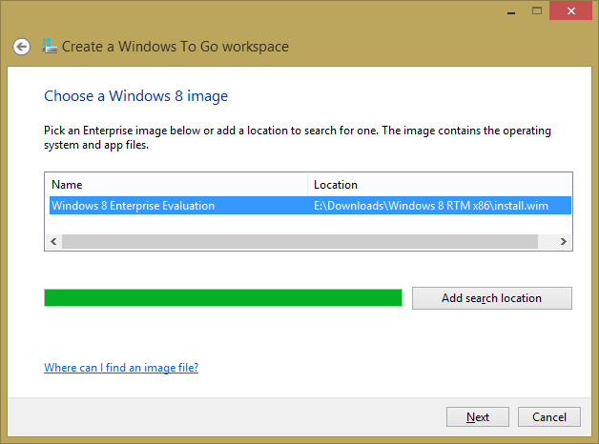Go back using the round arrow button
This screenshot has height=444, width=599.
click(x=21, y=47)
